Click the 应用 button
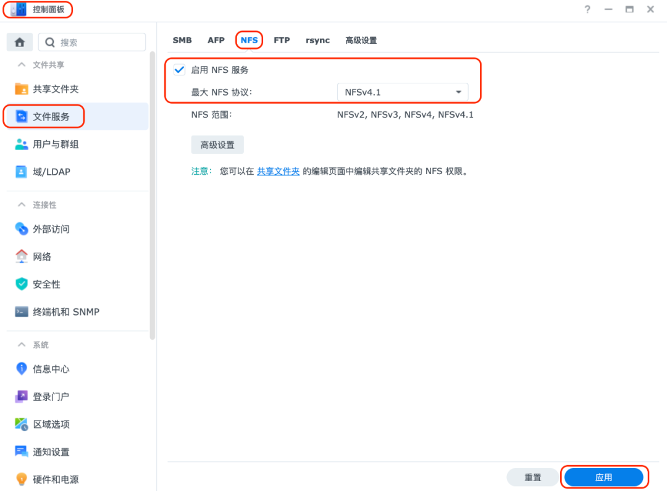The height and width of the screenshot is (491, 667). [604, 477]
